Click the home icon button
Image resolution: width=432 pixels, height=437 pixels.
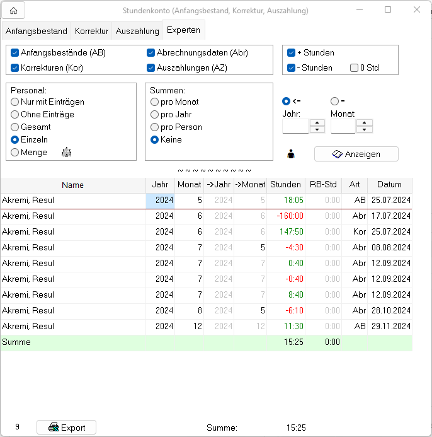[13, 10]
